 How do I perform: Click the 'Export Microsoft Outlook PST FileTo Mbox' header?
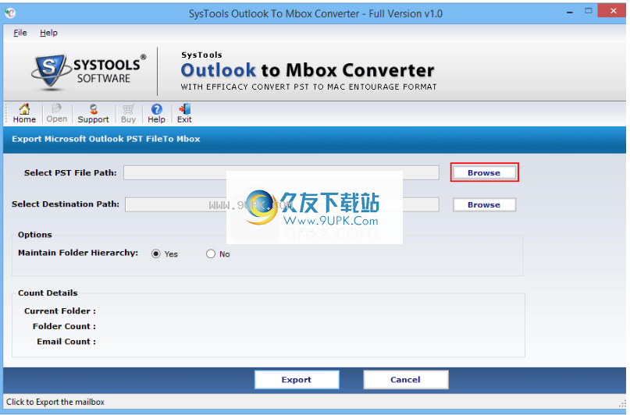tap(106, 139)
